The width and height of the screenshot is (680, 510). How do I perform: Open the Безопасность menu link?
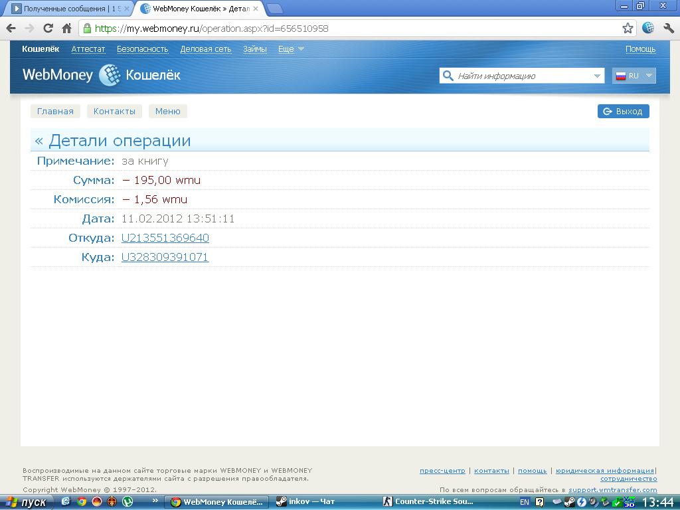click(143, 49)
